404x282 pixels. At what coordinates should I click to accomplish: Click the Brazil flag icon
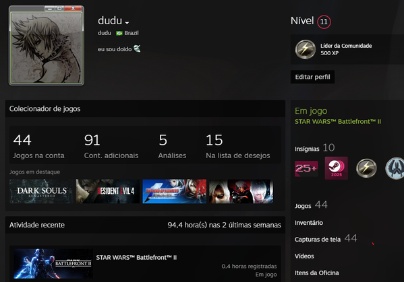[119, 33]
